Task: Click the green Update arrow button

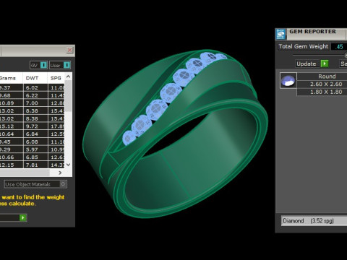Action: pyautogui.click(x=325, y=64)
